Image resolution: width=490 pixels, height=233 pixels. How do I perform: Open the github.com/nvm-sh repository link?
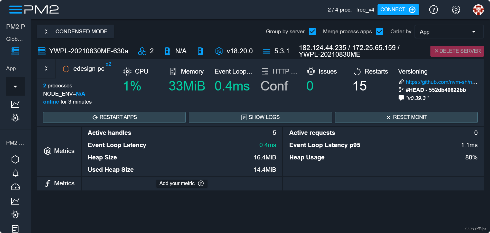pyautogui.click(x=441, y=82)
